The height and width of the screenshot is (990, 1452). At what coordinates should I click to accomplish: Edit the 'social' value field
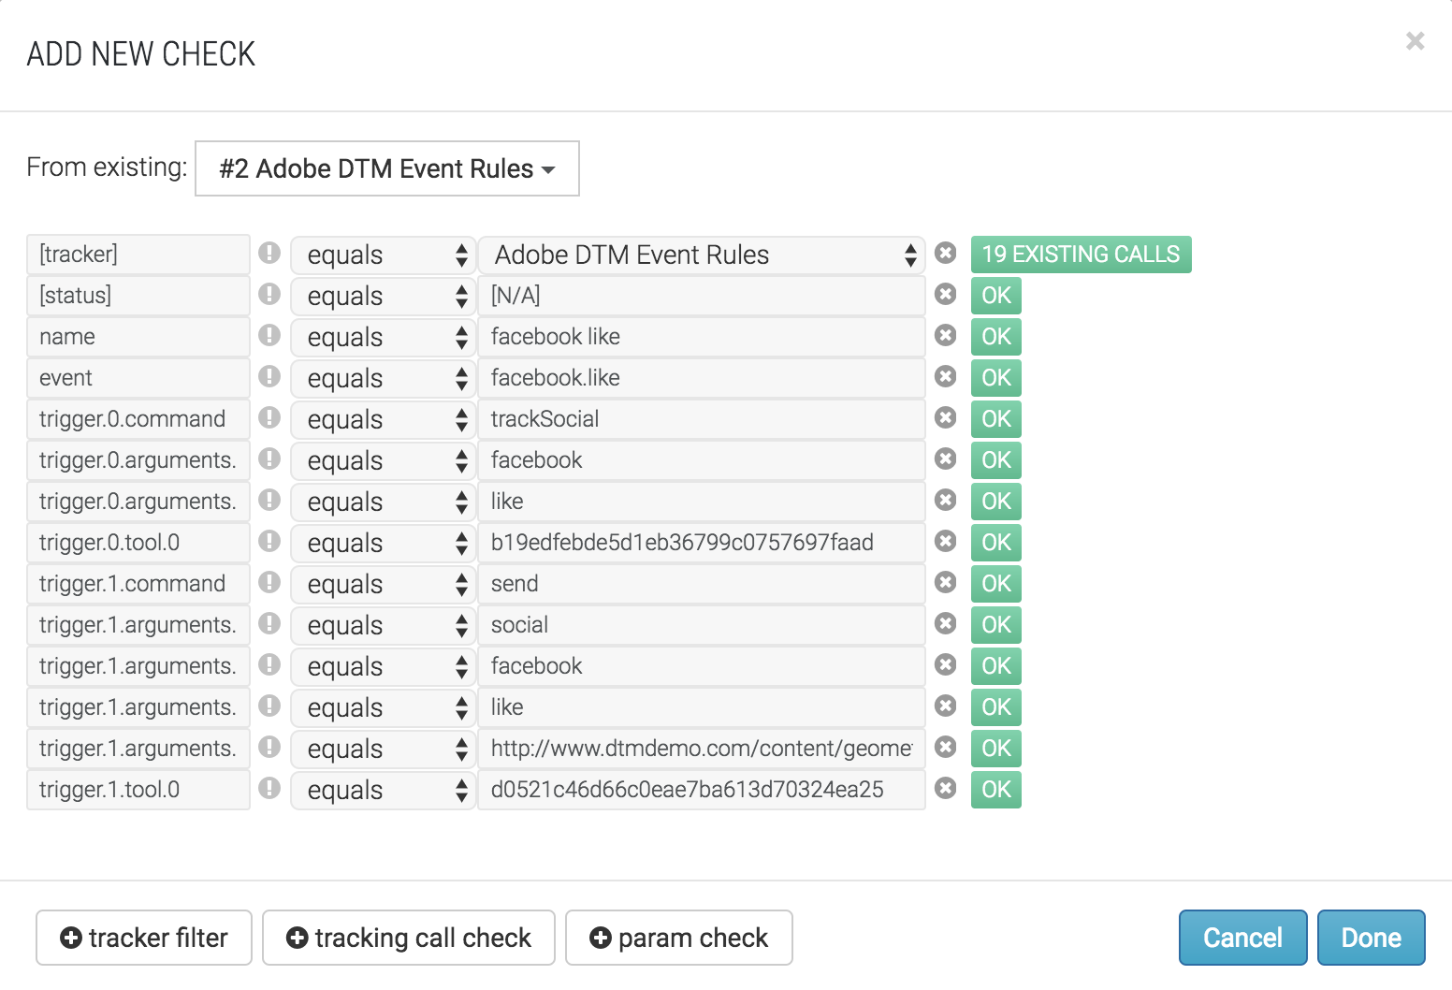click(x=702, y=625)
